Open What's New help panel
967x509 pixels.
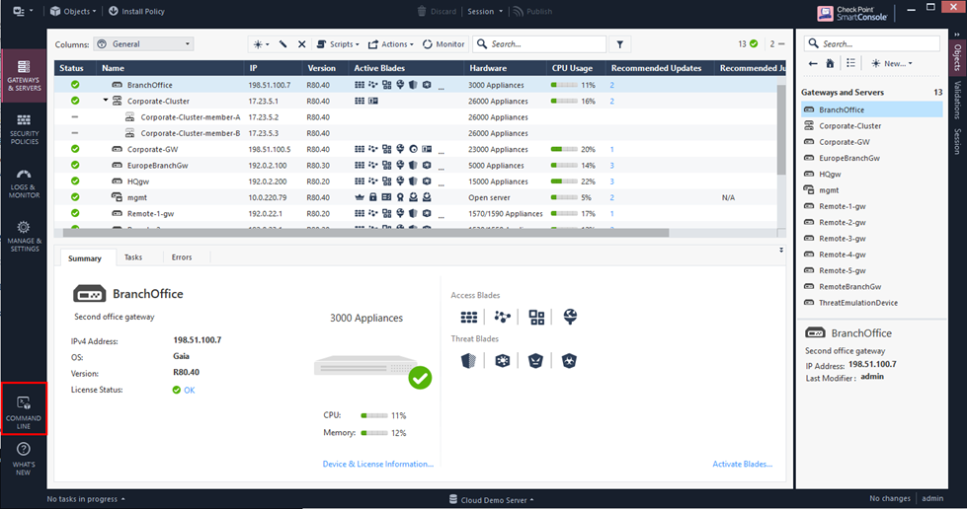(x=24, y=459)
